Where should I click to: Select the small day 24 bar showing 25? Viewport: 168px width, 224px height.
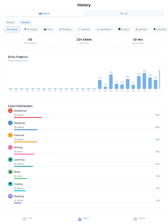(105, 88)
